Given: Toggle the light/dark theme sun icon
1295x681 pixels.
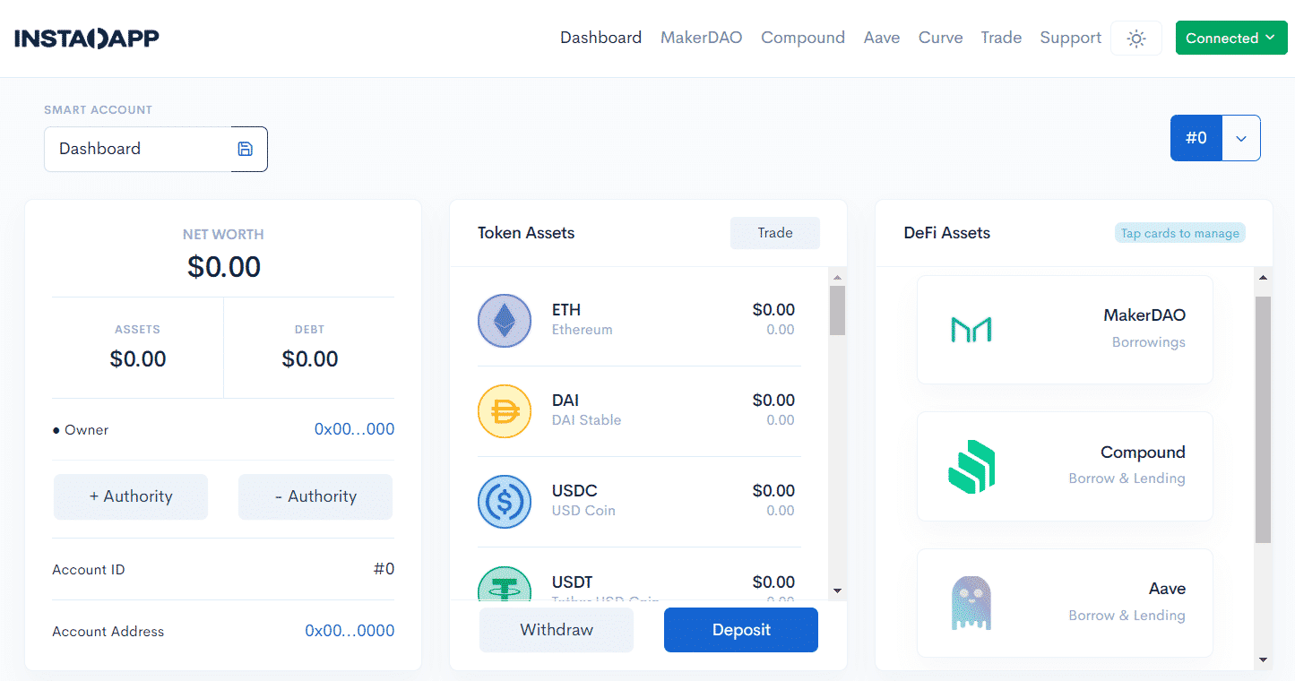Looking at the screenshot, I should pyautogui.click(x=1136, y=39).
